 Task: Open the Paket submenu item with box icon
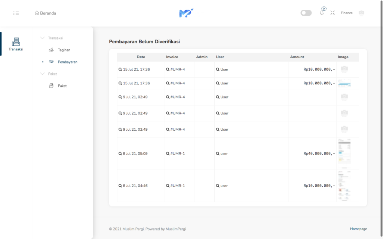coord(62,86)
